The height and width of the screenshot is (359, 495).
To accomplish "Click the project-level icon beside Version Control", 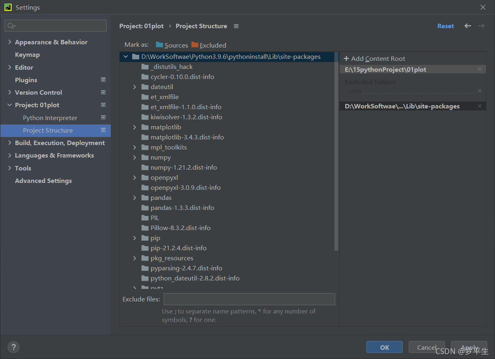I will tap(103, 92).
